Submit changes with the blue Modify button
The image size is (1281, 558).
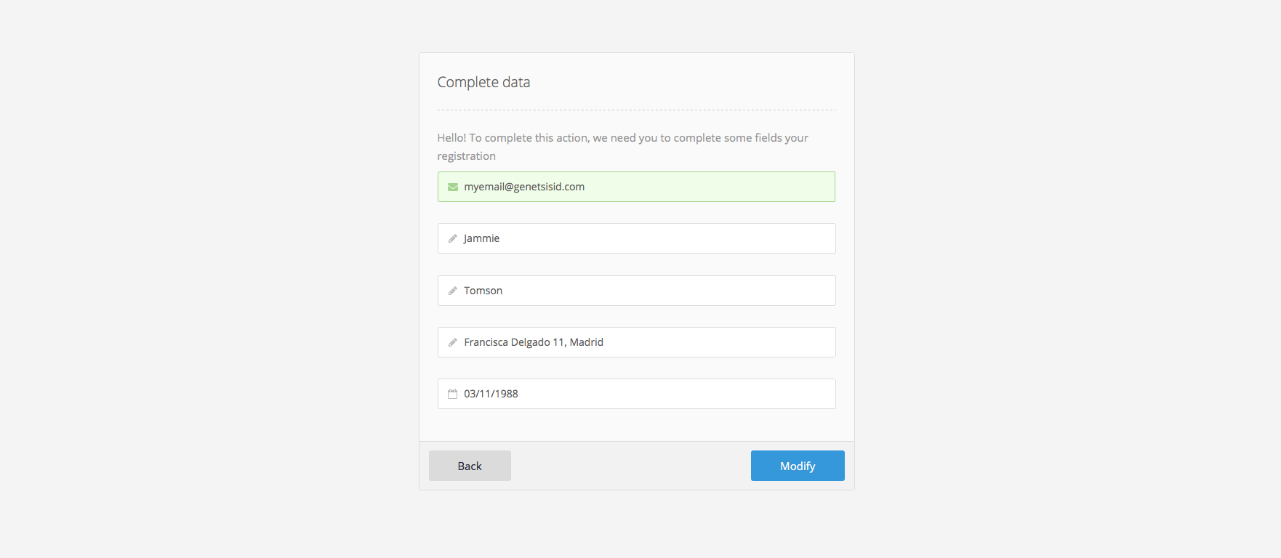click(798, 466)
